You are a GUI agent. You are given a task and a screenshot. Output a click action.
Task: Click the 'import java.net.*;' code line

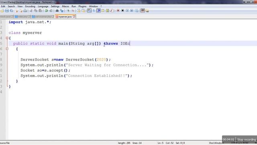pyautogui.click(x=30, y=22)
